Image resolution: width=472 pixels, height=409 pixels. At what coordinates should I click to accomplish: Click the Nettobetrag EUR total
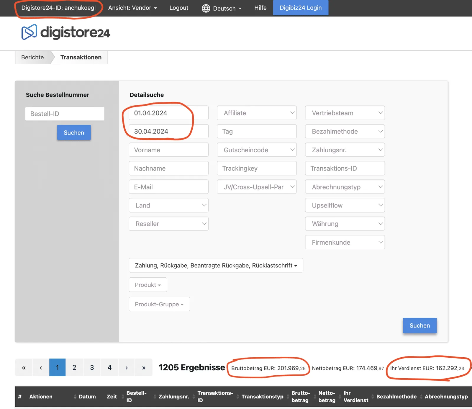pos(348,368)
